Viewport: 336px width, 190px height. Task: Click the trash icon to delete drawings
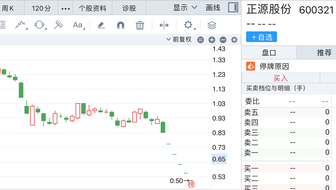[x=140, y=25]
